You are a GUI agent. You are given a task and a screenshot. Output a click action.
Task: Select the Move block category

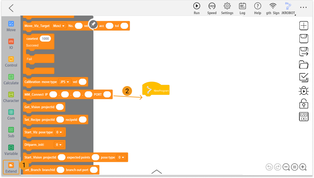click(x=11, y=26)
